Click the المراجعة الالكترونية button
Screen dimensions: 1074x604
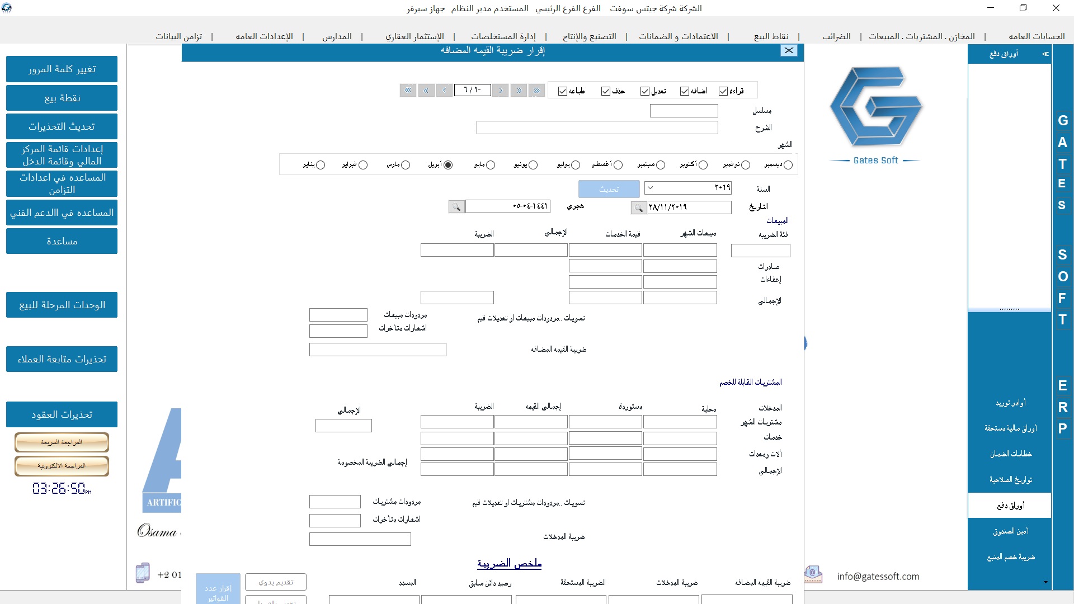(x=62, y=466)
